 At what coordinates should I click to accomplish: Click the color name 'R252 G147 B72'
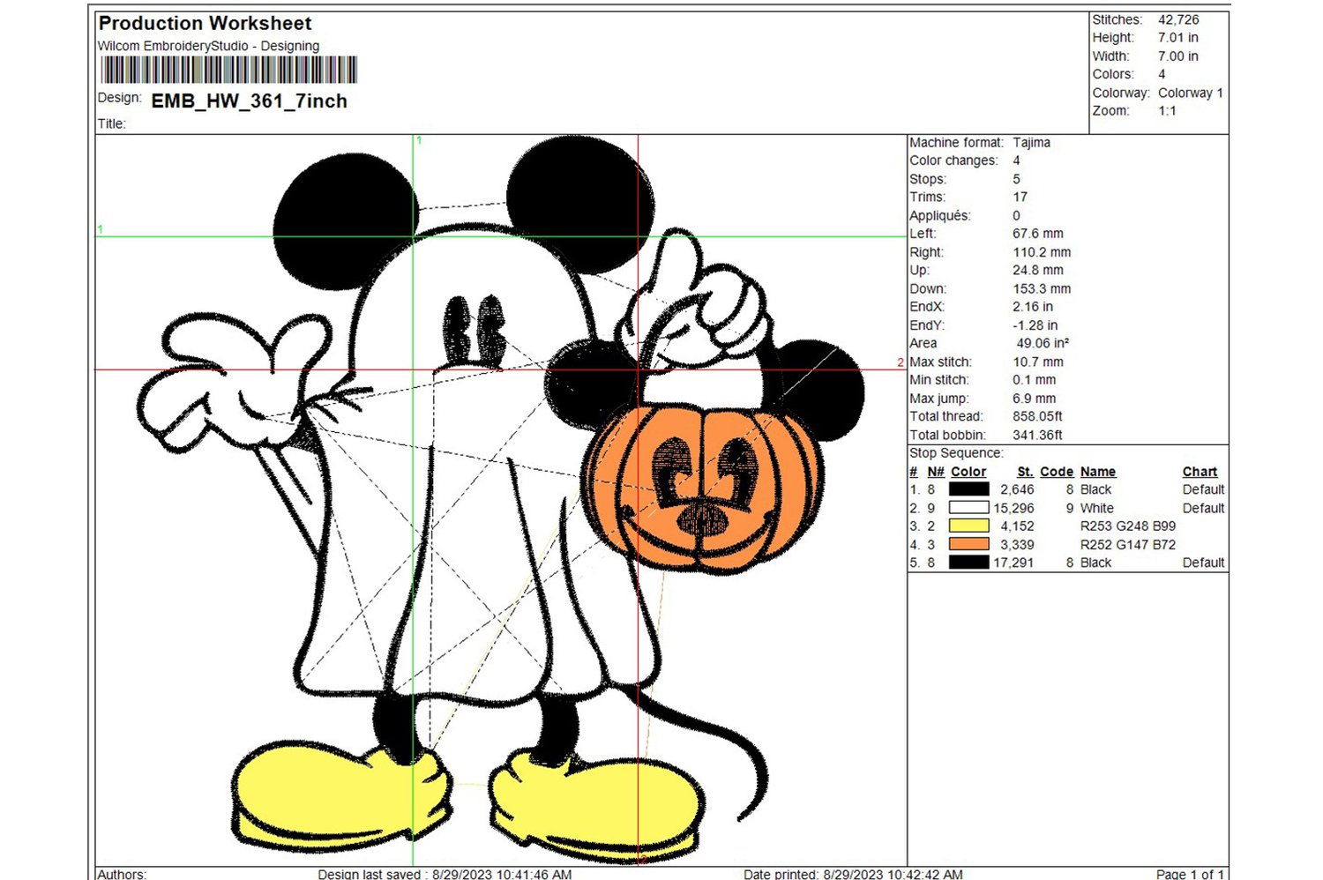click(1128, 545)
